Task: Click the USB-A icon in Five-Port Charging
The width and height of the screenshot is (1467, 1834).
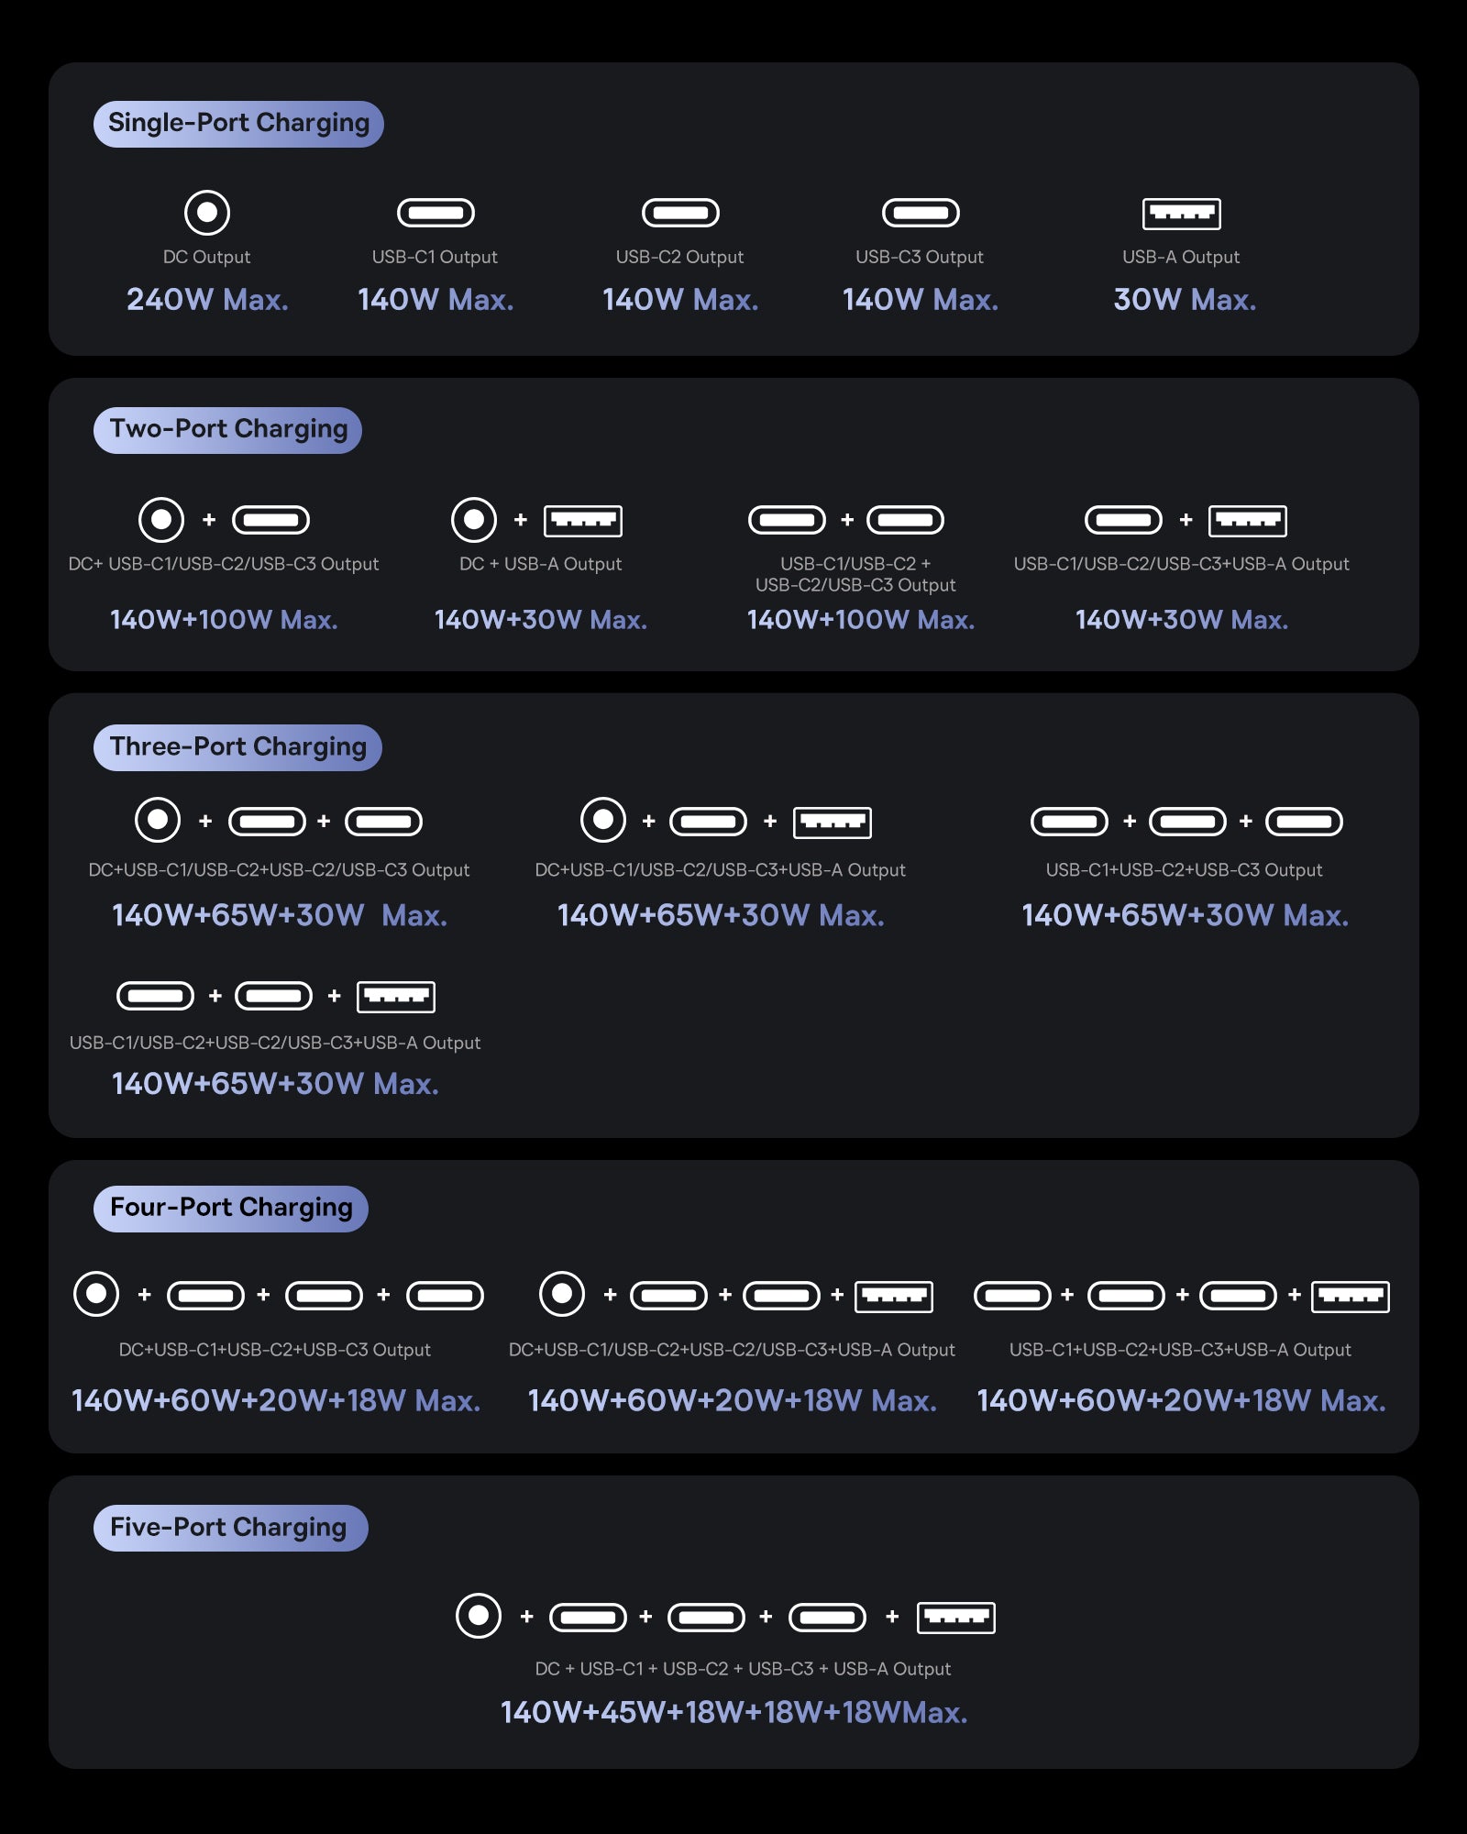Action: click(x=956, y=1618)
